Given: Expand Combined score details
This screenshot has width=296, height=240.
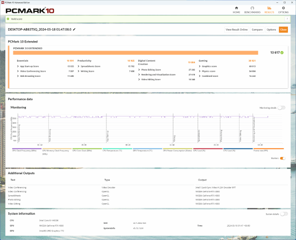Looking at the screenshot, I should tap(200, 76).
